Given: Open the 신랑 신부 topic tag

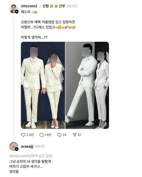Looking at the screenshot, I should (x=54, y=6).
